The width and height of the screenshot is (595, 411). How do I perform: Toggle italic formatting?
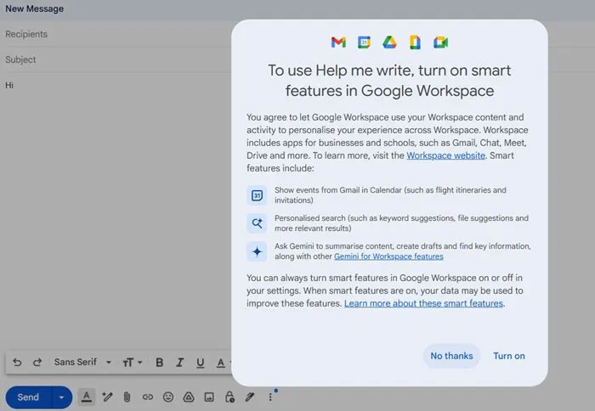click(x=180, y=363)
